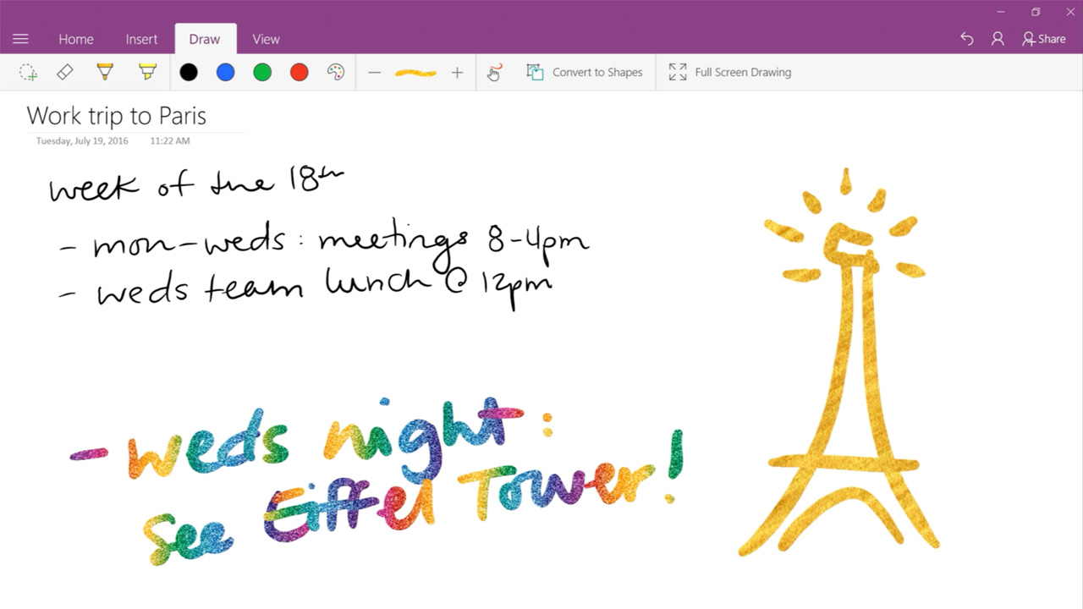Increase pen stroke thickness with plus

(x=457, y=72)
